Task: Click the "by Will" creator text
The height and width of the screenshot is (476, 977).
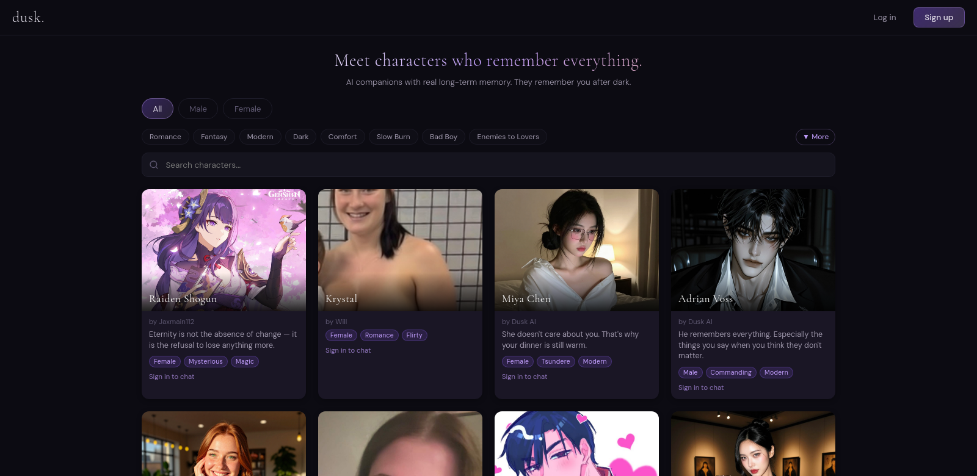Action: pyautogui.click(x=336, y=322)
